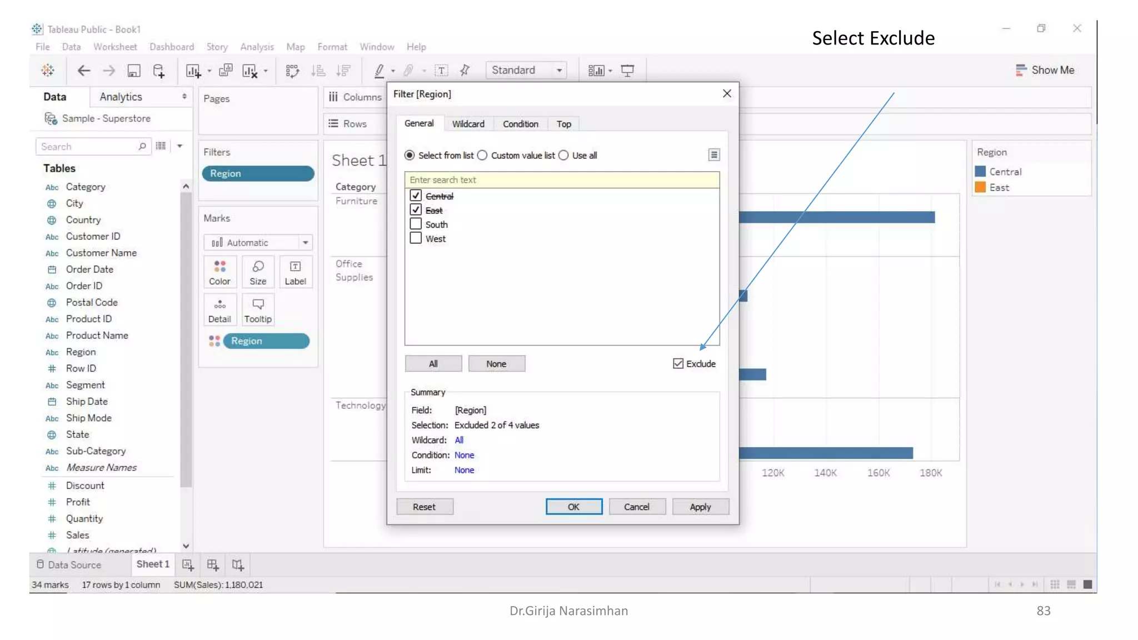This screenshot has height=640, width=1138.
Task: Switch to the Wildcard tab
Action: 468,124
